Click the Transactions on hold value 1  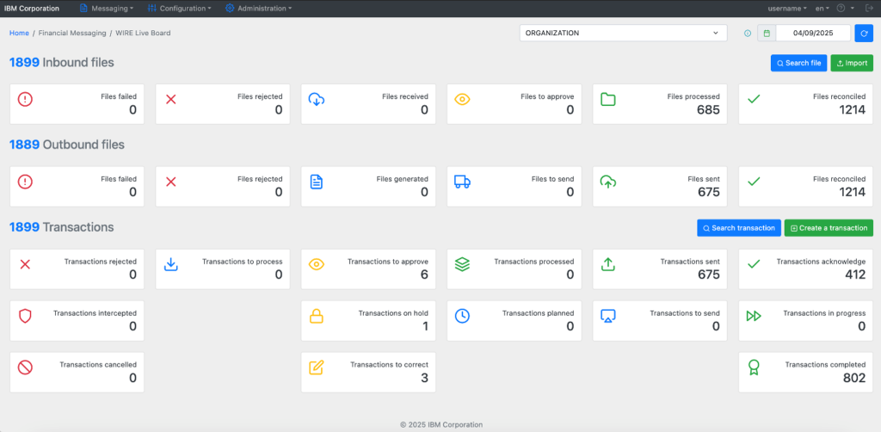[425, 326]
